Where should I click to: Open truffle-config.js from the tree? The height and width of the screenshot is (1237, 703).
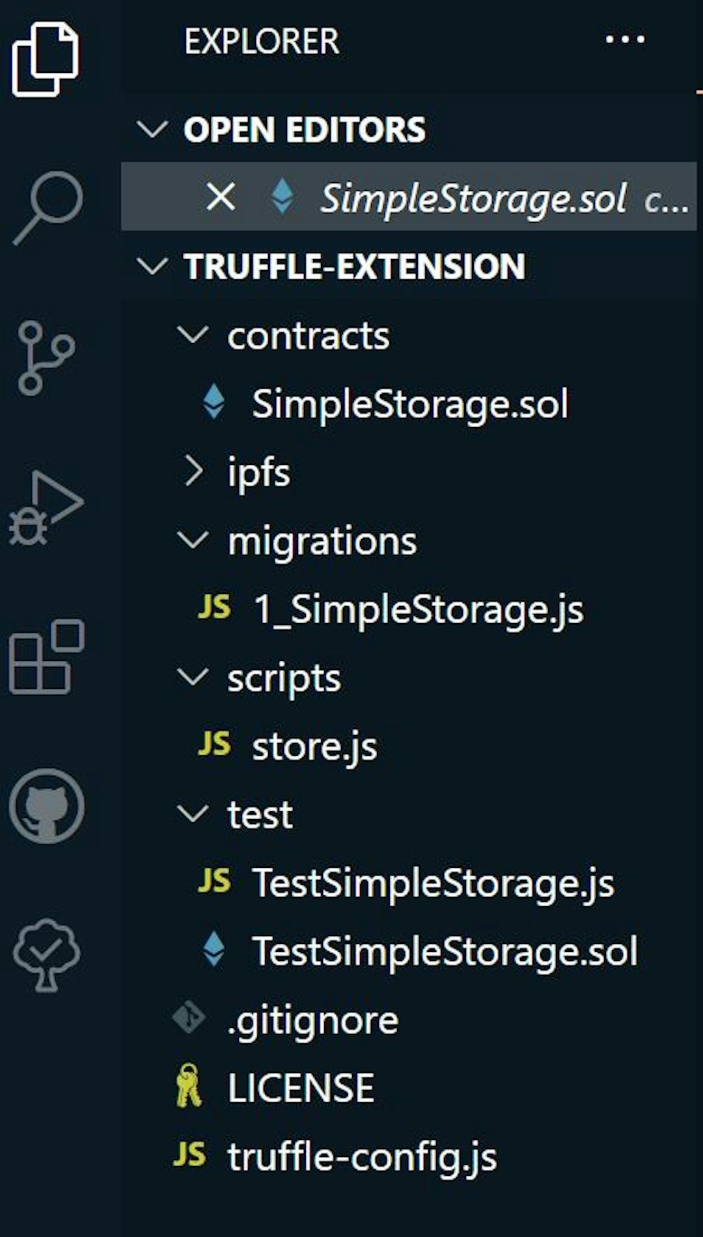tap(361, 1158)
